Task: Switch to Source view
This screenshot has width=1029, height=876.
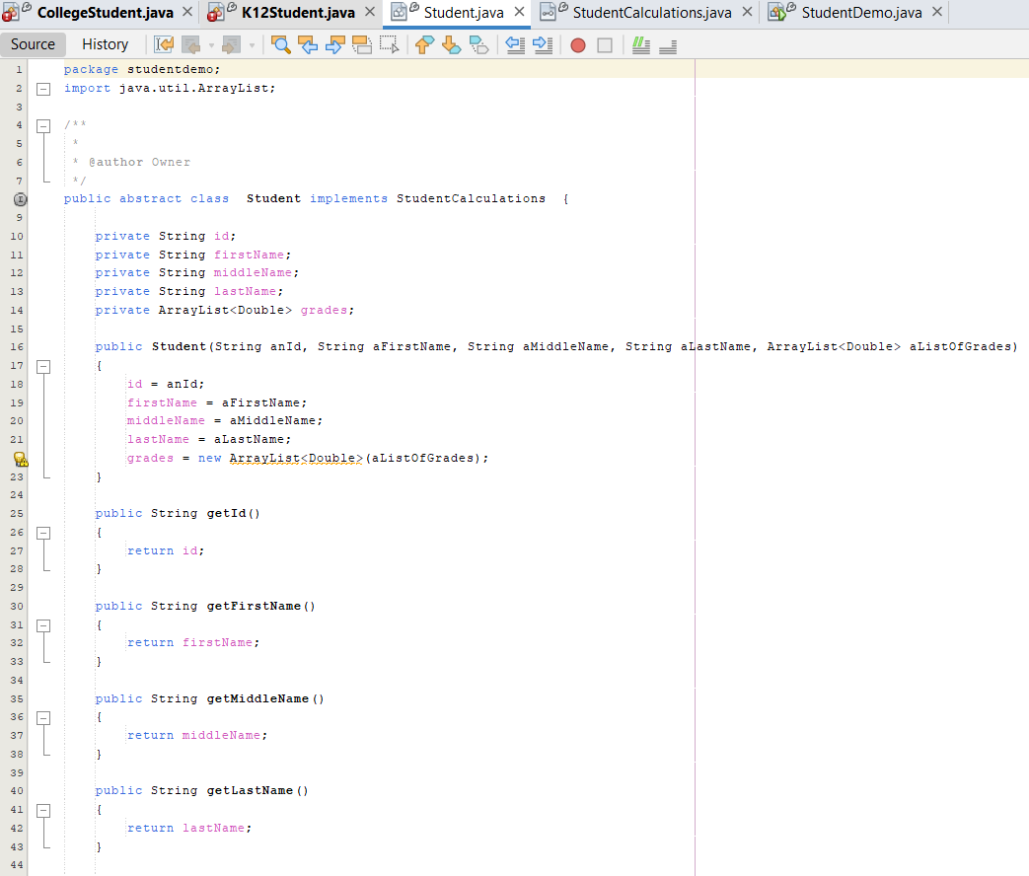Action: (33, 44)
